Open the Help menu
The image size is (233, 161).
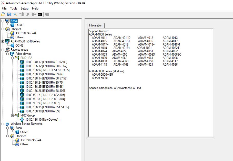point(35,8)
